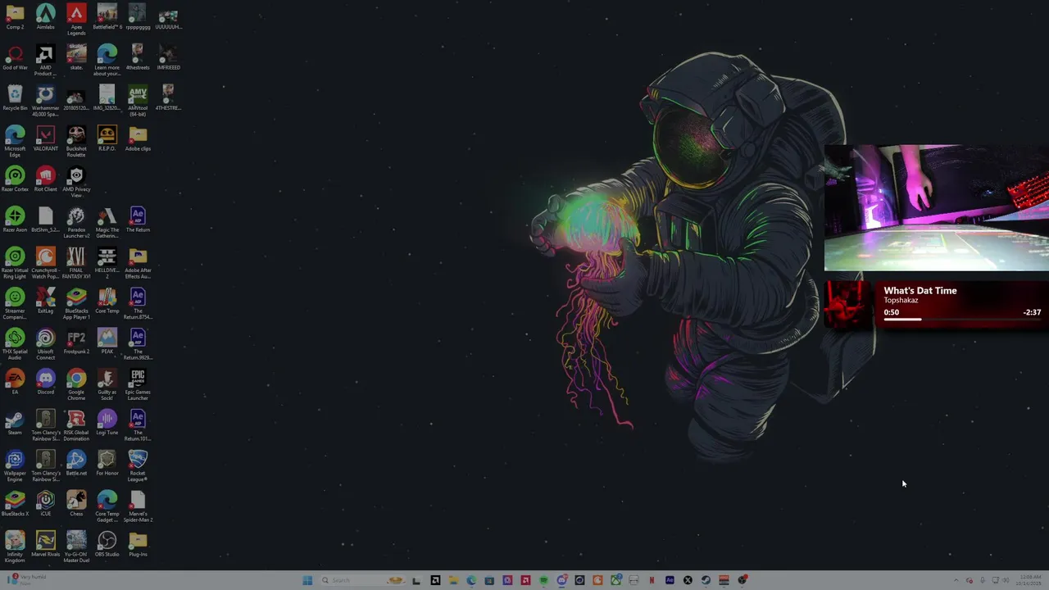Expand the system tray hidden icons chevron
This screenshot has width=1049, height=590.
click(x=956, y=580)
